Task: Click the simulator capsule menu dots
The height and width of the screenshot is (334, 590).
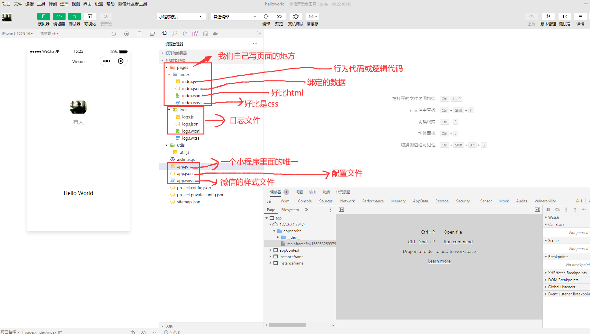Action: point(107,61)
